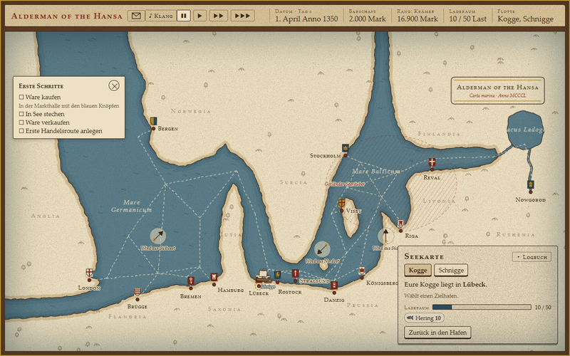The height and width of the screenshot is (356, 570).
Task: Select Rostock port flag
Action: coord(277,275)
